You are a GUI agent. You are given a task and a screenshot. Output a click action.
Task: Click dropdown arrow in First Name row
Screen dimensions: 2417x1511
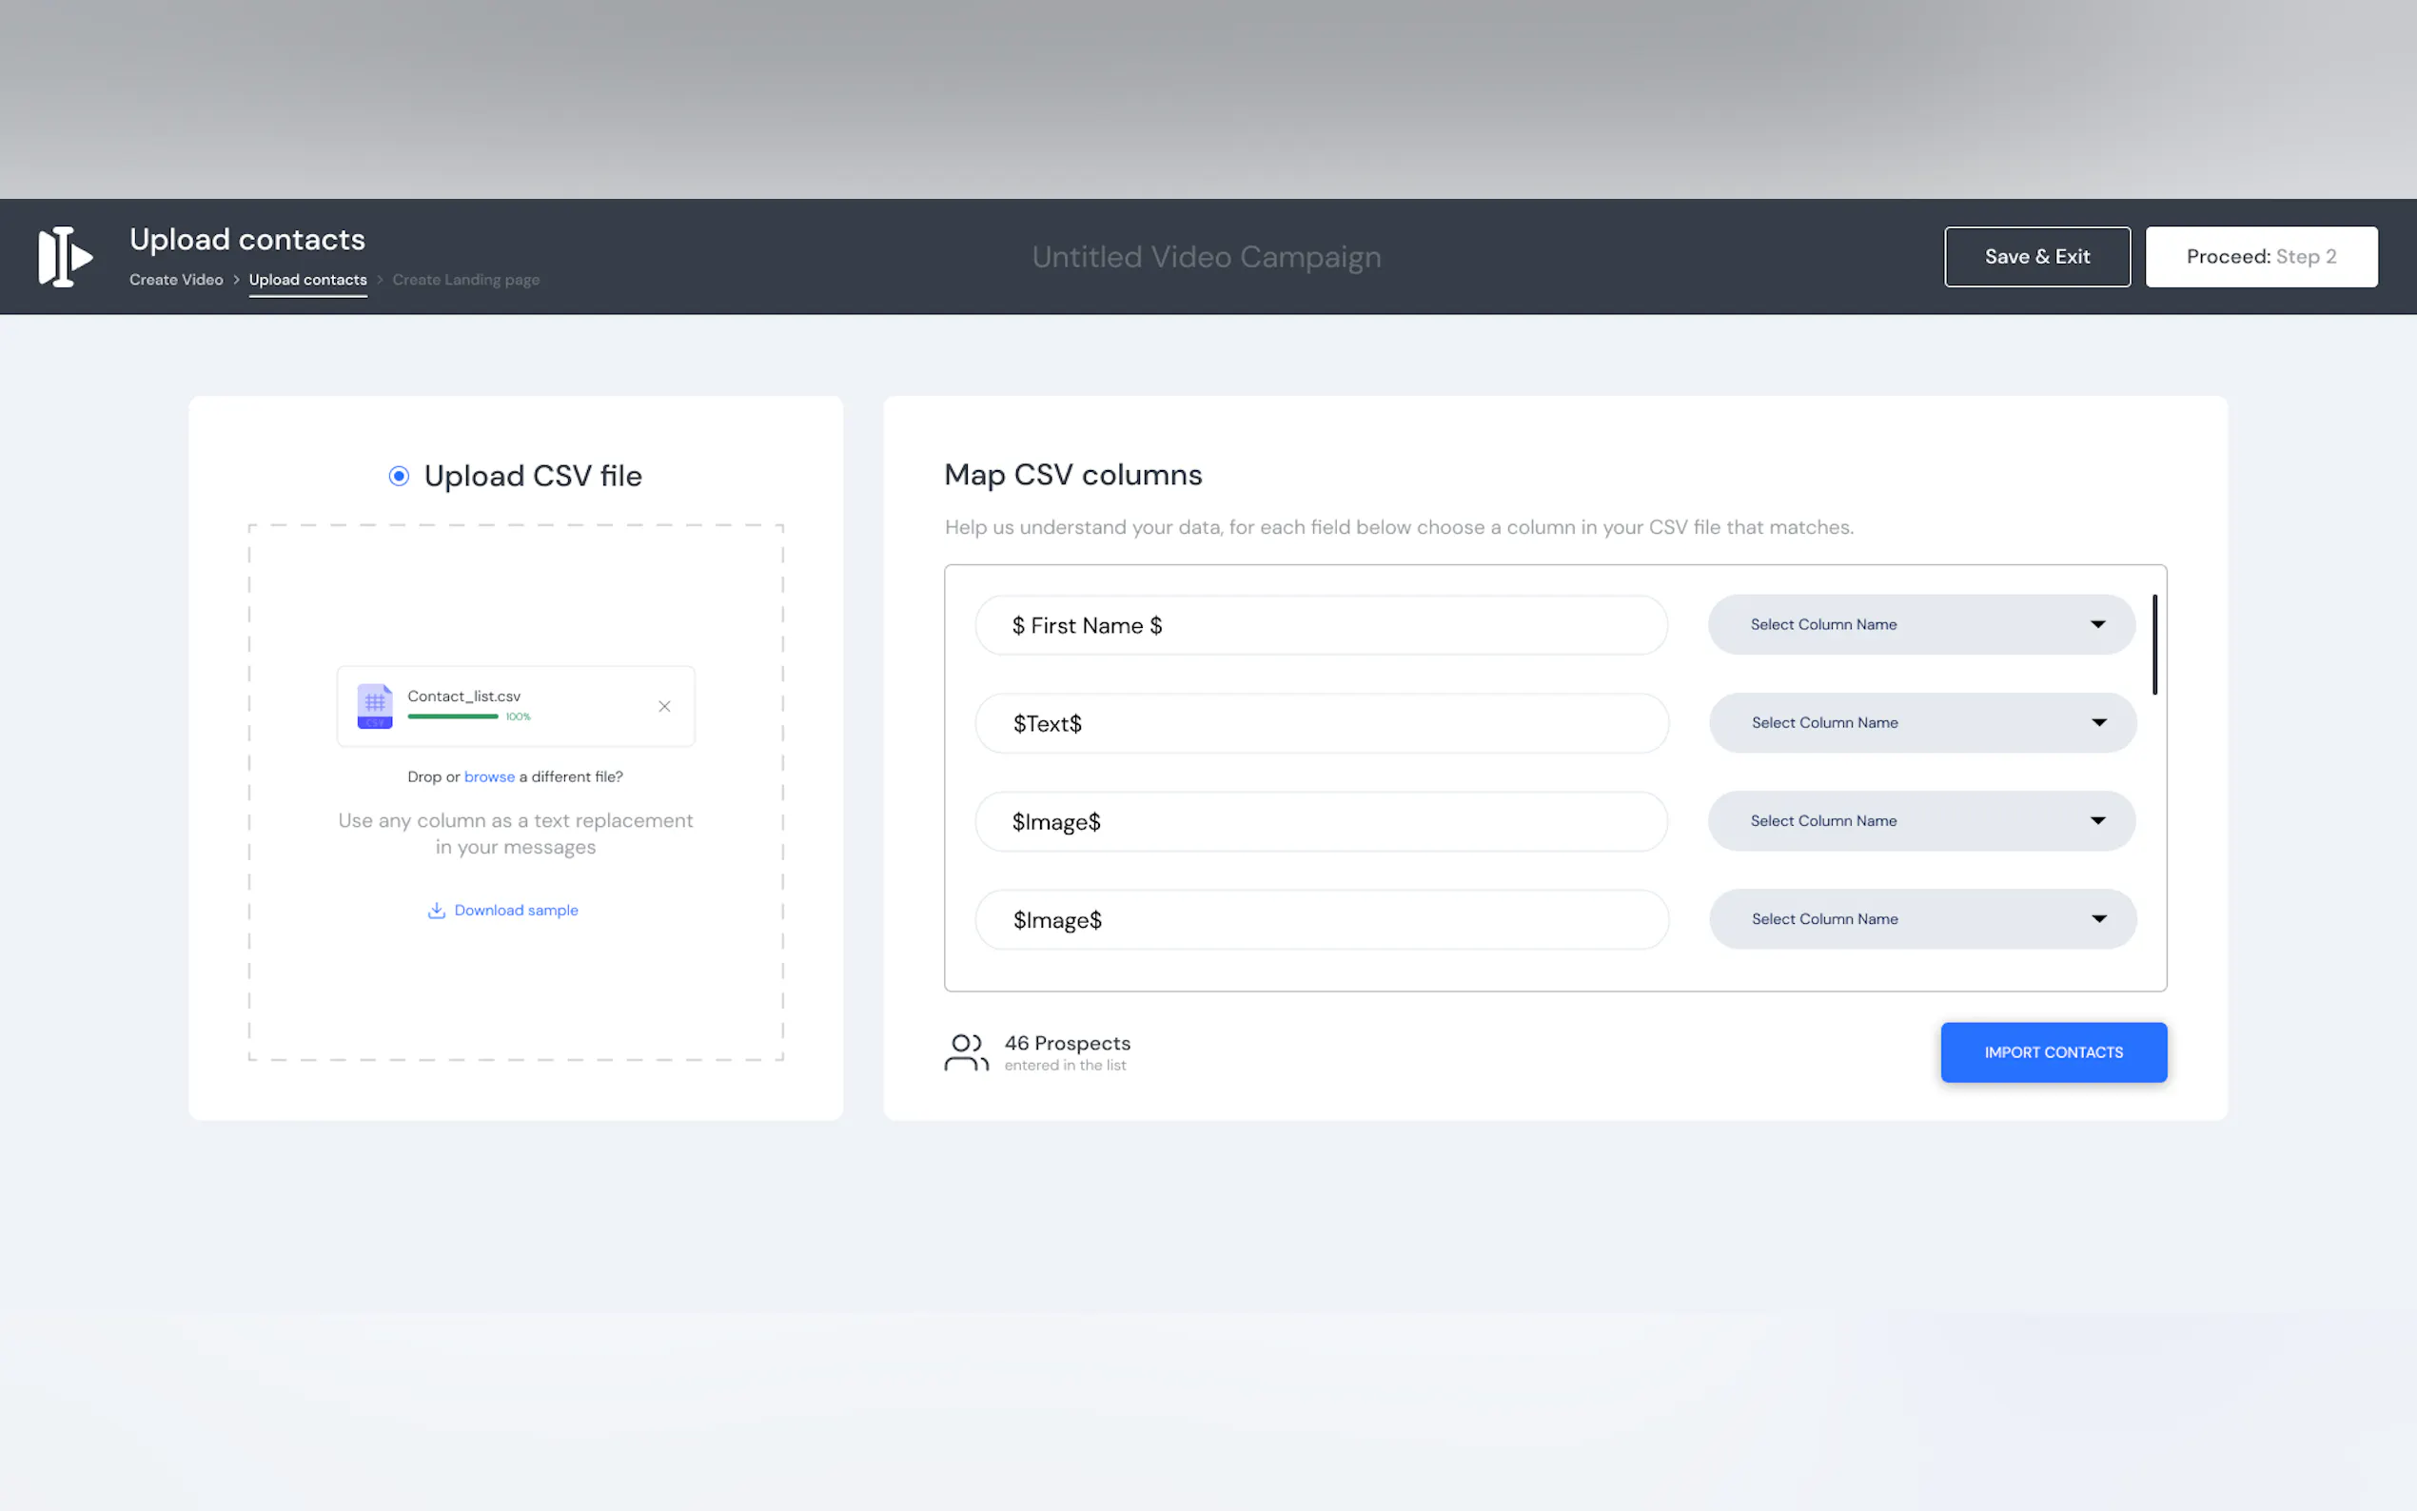point(2097,624)
